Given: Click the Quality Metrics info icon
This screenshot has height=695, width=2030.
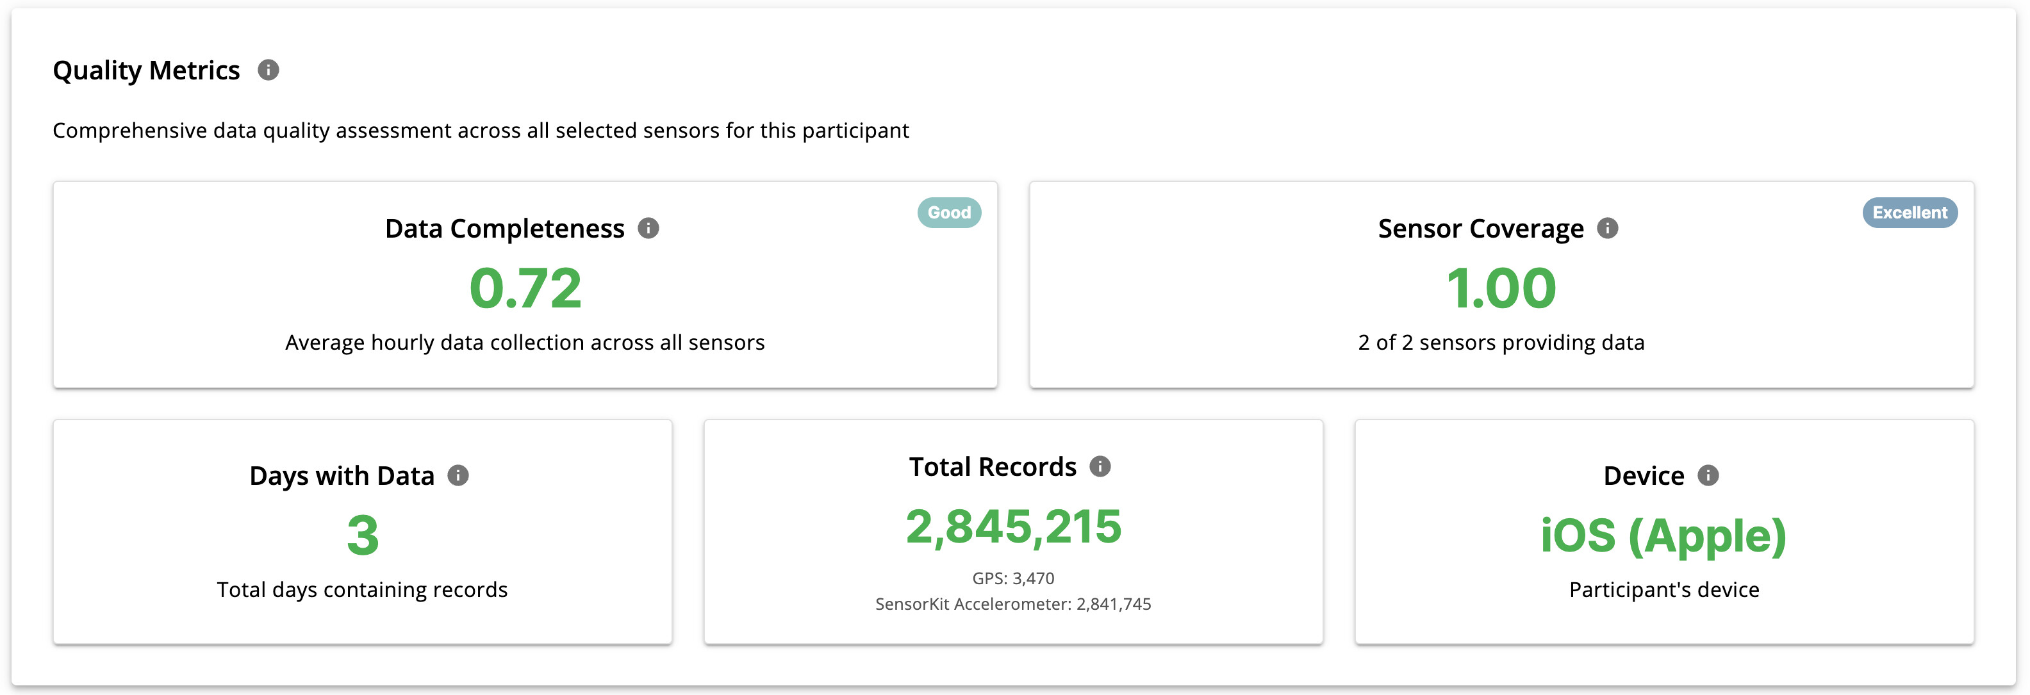Looking at the screenshot, I should click(x=268, y=70).
